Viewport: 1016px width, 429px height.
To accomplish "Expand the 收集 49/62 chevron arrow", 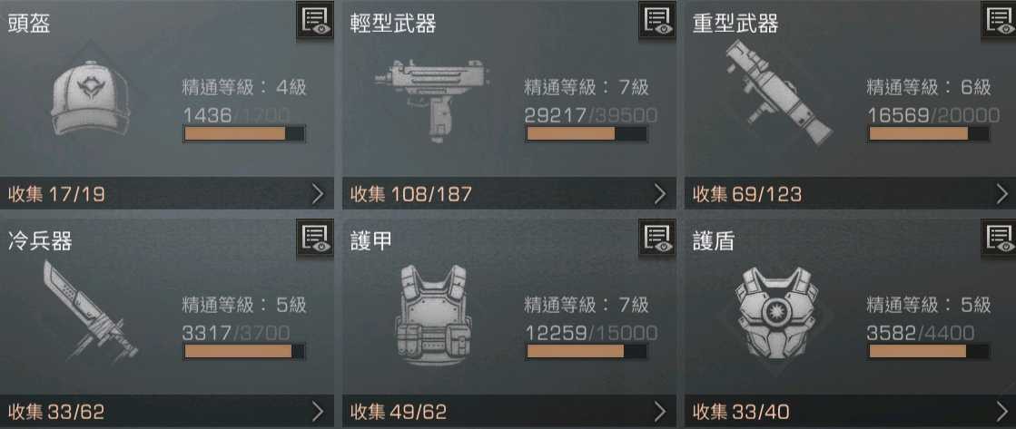I will click(x=659, y=411).
